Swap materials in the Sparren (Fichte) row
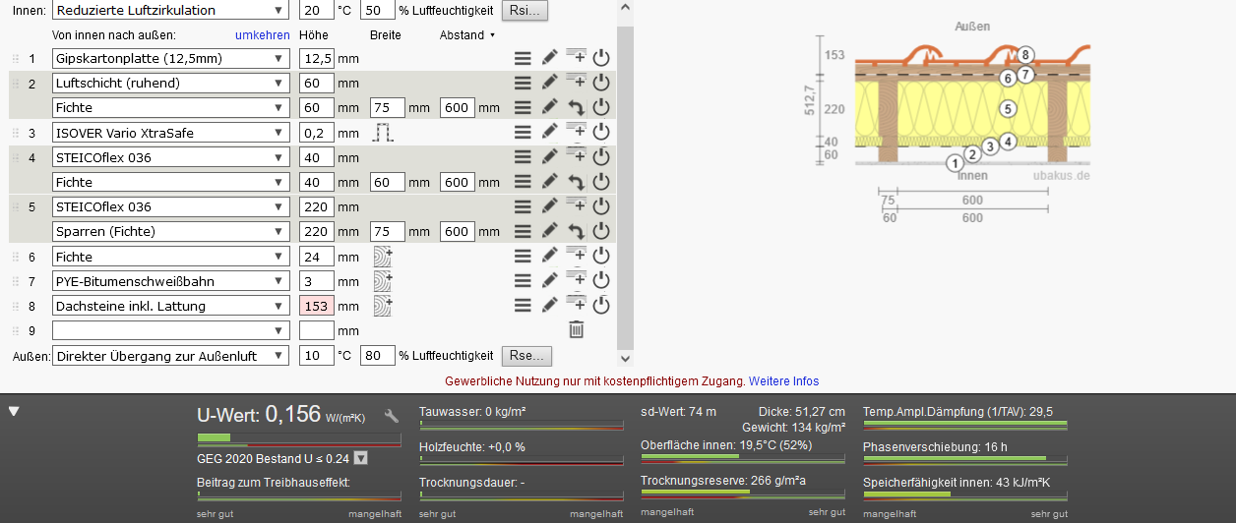Screen dimensions: 1236x523 [x=576, y=232]
